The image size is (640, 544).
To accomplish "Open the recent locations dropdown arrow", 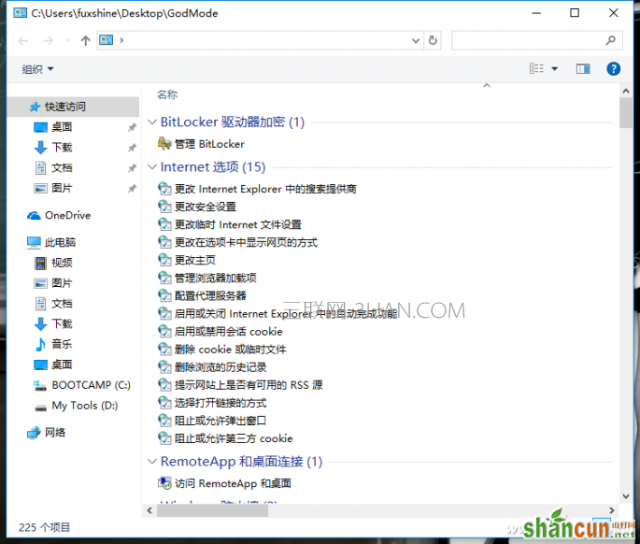I will pos(68,40).
